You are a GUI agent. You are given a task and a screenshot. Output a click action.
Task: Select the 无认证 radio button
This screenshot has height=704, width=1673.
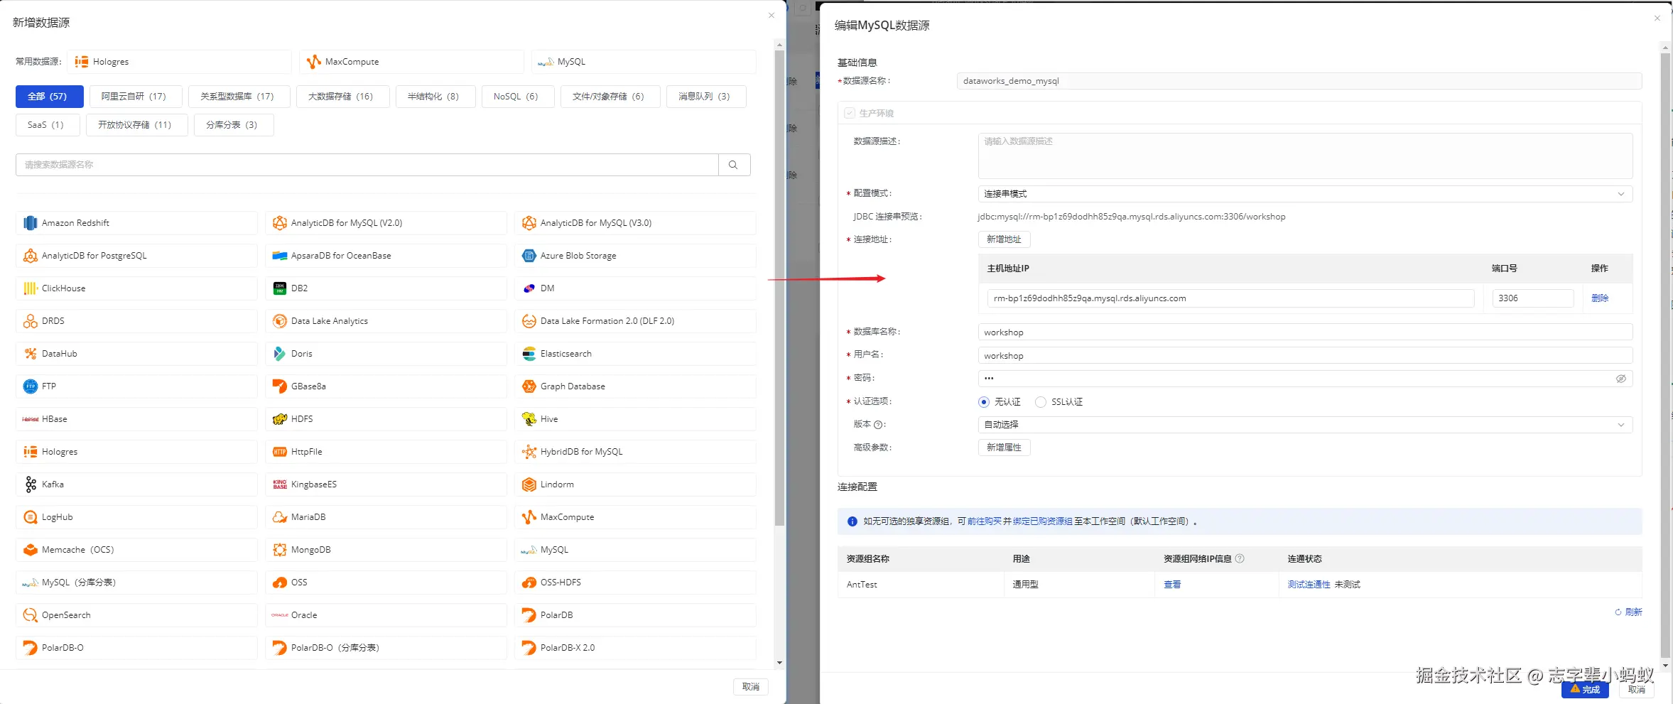[984, 402]
